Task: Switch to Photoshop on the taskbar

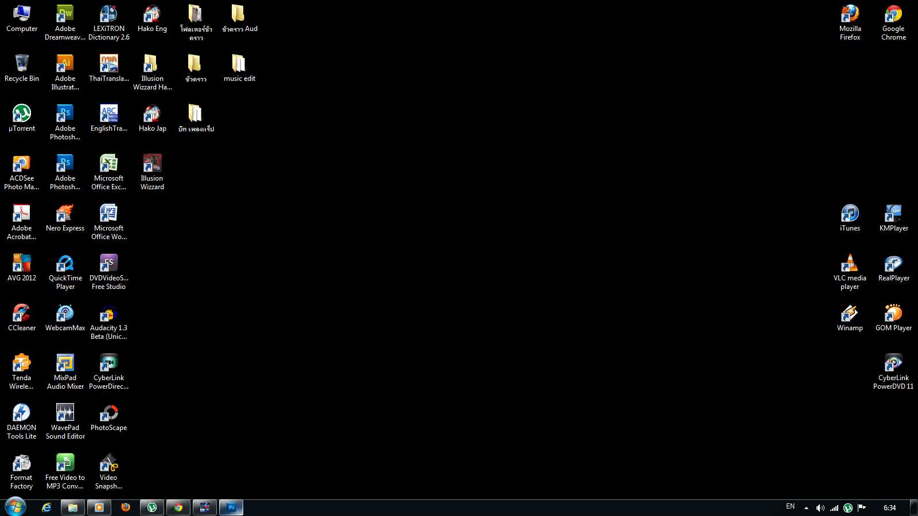Action: (x=231, y=507)
